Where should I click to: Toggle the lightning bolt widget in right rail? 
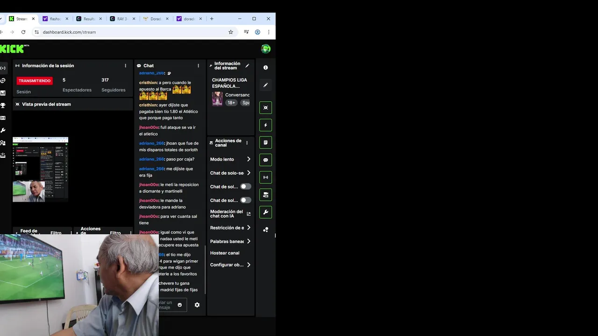coord(265,125)
